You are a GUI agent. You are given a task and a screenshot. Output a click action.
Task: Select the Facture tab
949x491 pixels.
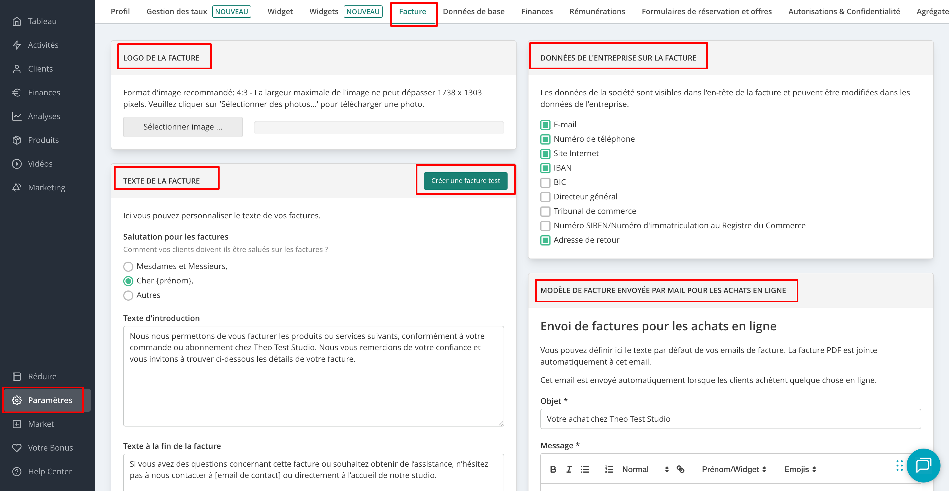(412, 11)
